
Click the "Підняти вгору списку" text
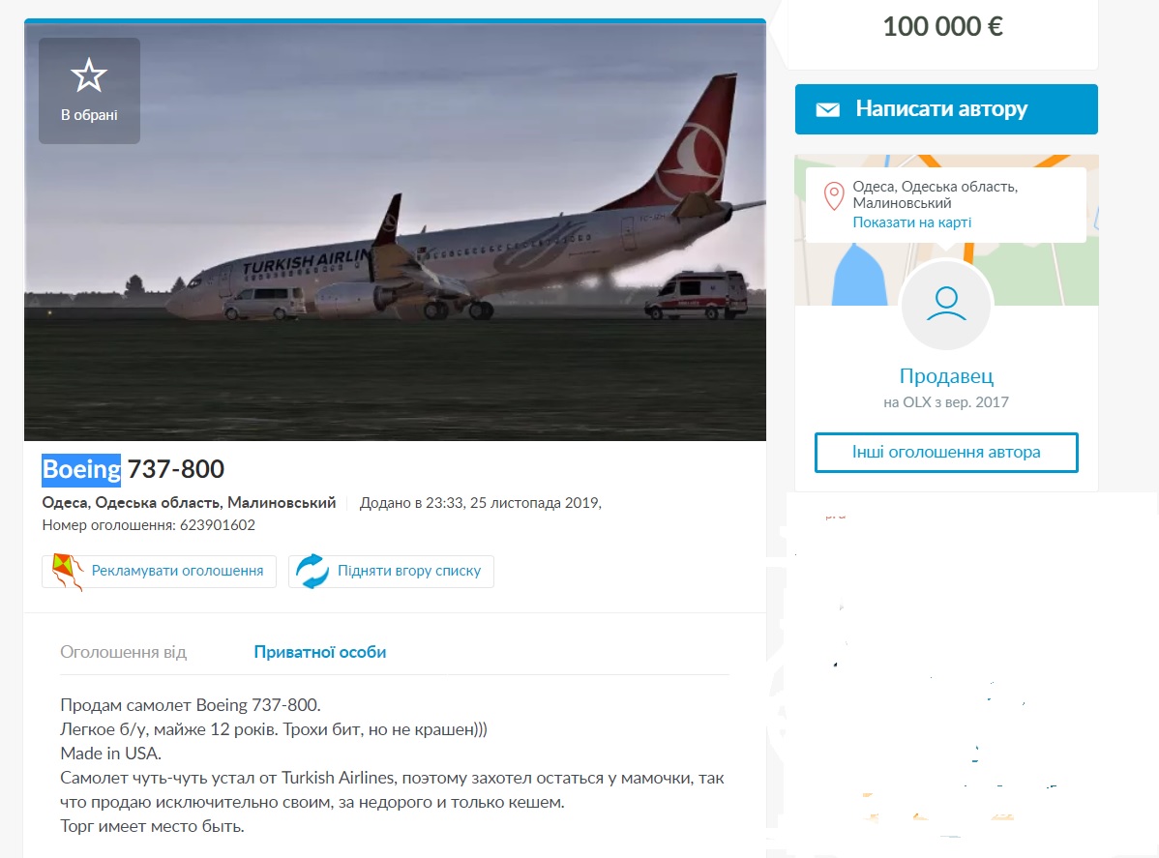point(408,571)
